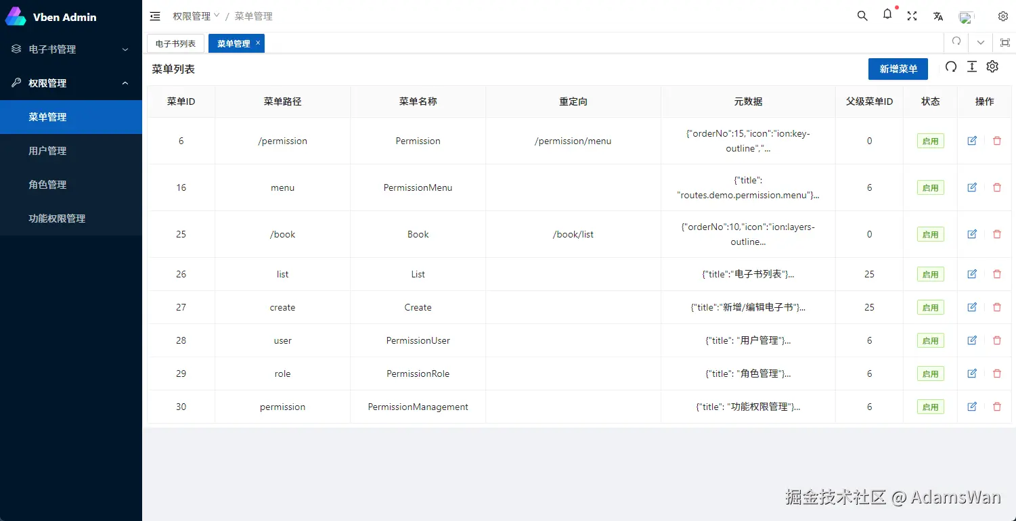Click the /permission/menu redirect cell
The image size is (1016, 521).
573,141
